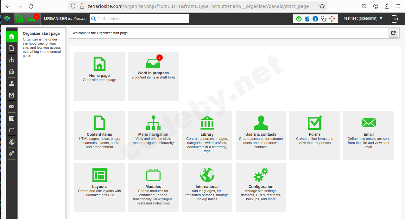Click the blue support person icon
Viewport: 405px width, 219px height.
[307, 19]
